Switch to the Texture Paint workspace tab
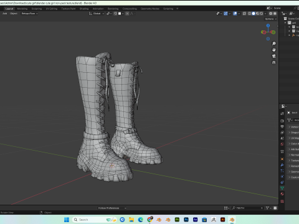Screen dimensions: 299x224 click(69, 9)
